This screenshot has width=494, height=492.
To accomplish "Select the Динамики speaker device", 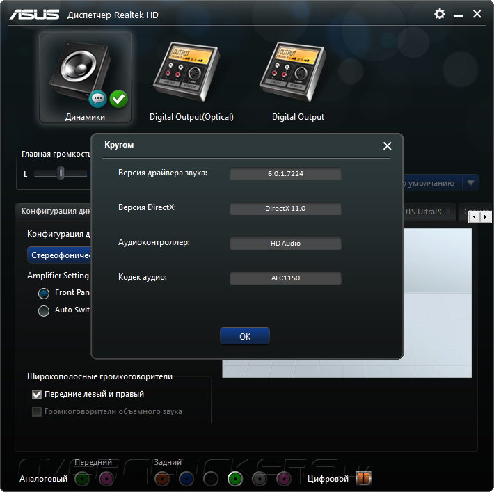I will [85, 77].
